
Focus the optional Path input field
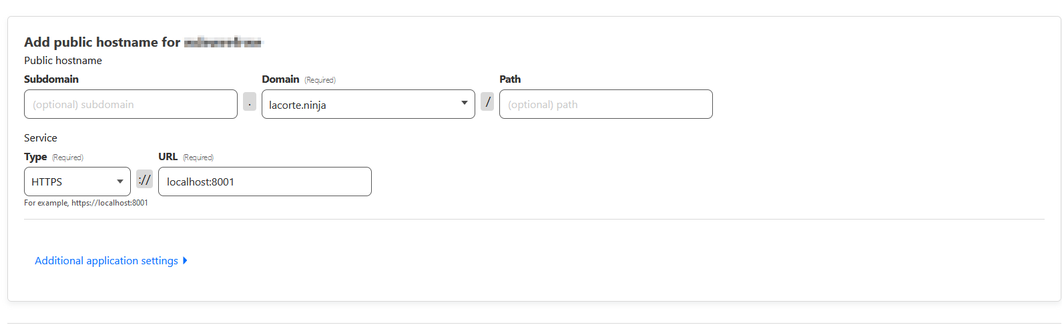coord(605,104)
